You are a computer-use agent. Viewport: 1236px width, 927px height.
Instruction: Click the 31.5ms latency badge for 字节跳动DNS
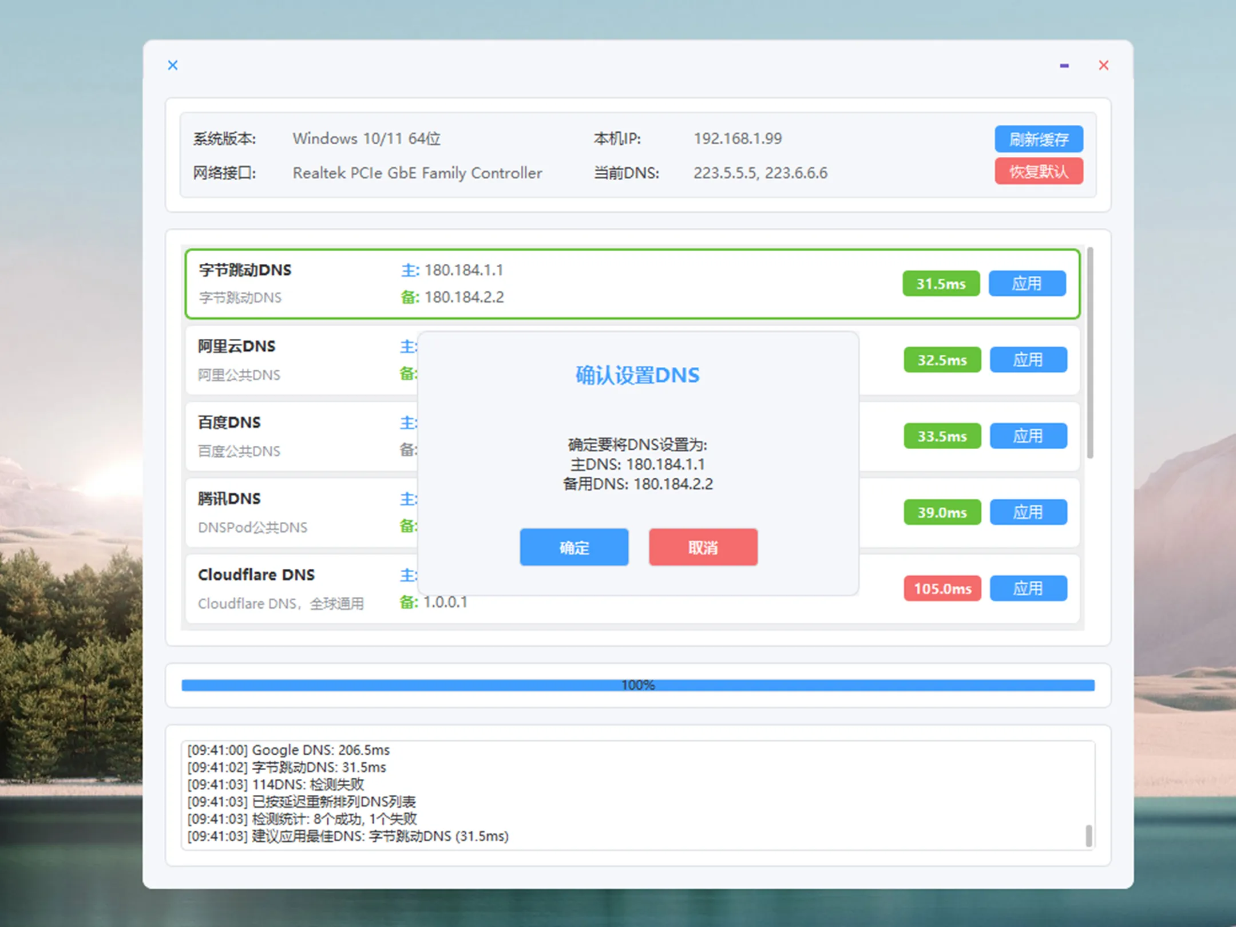941,283
